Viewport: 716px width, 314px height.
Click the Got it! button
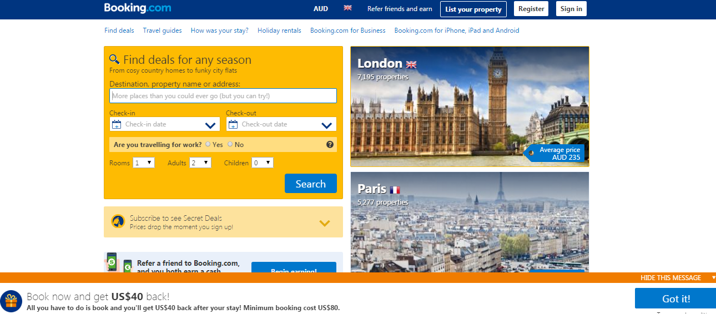coord(675,298)
